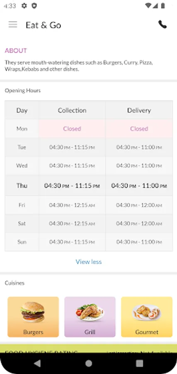Tap the shield icon in status bar
The height and width of the screenshot is (374, 177).
pos(34,6)
